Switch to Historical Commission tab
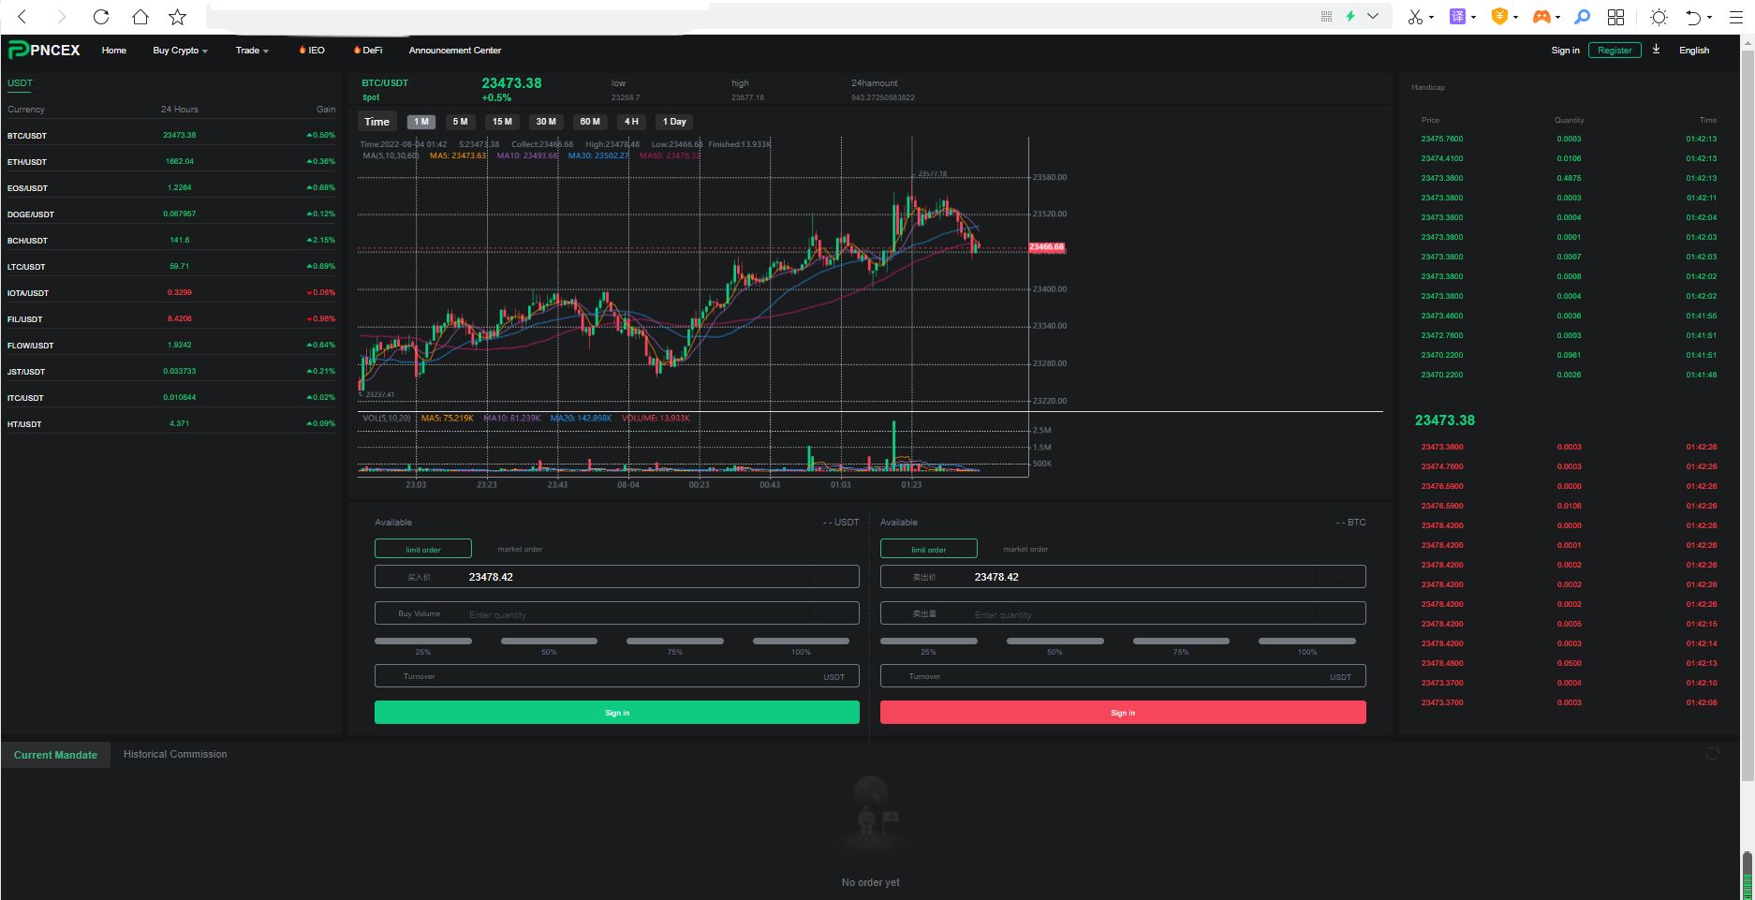 click(175, 754)
